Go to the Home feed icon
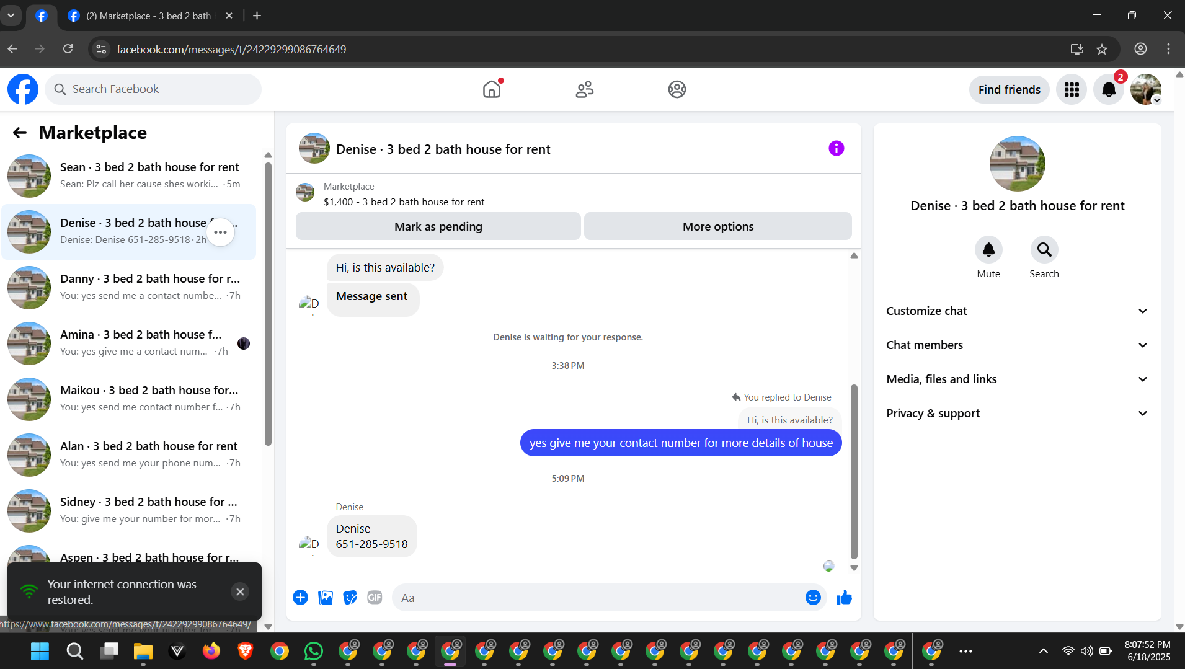 coord(492,89)
